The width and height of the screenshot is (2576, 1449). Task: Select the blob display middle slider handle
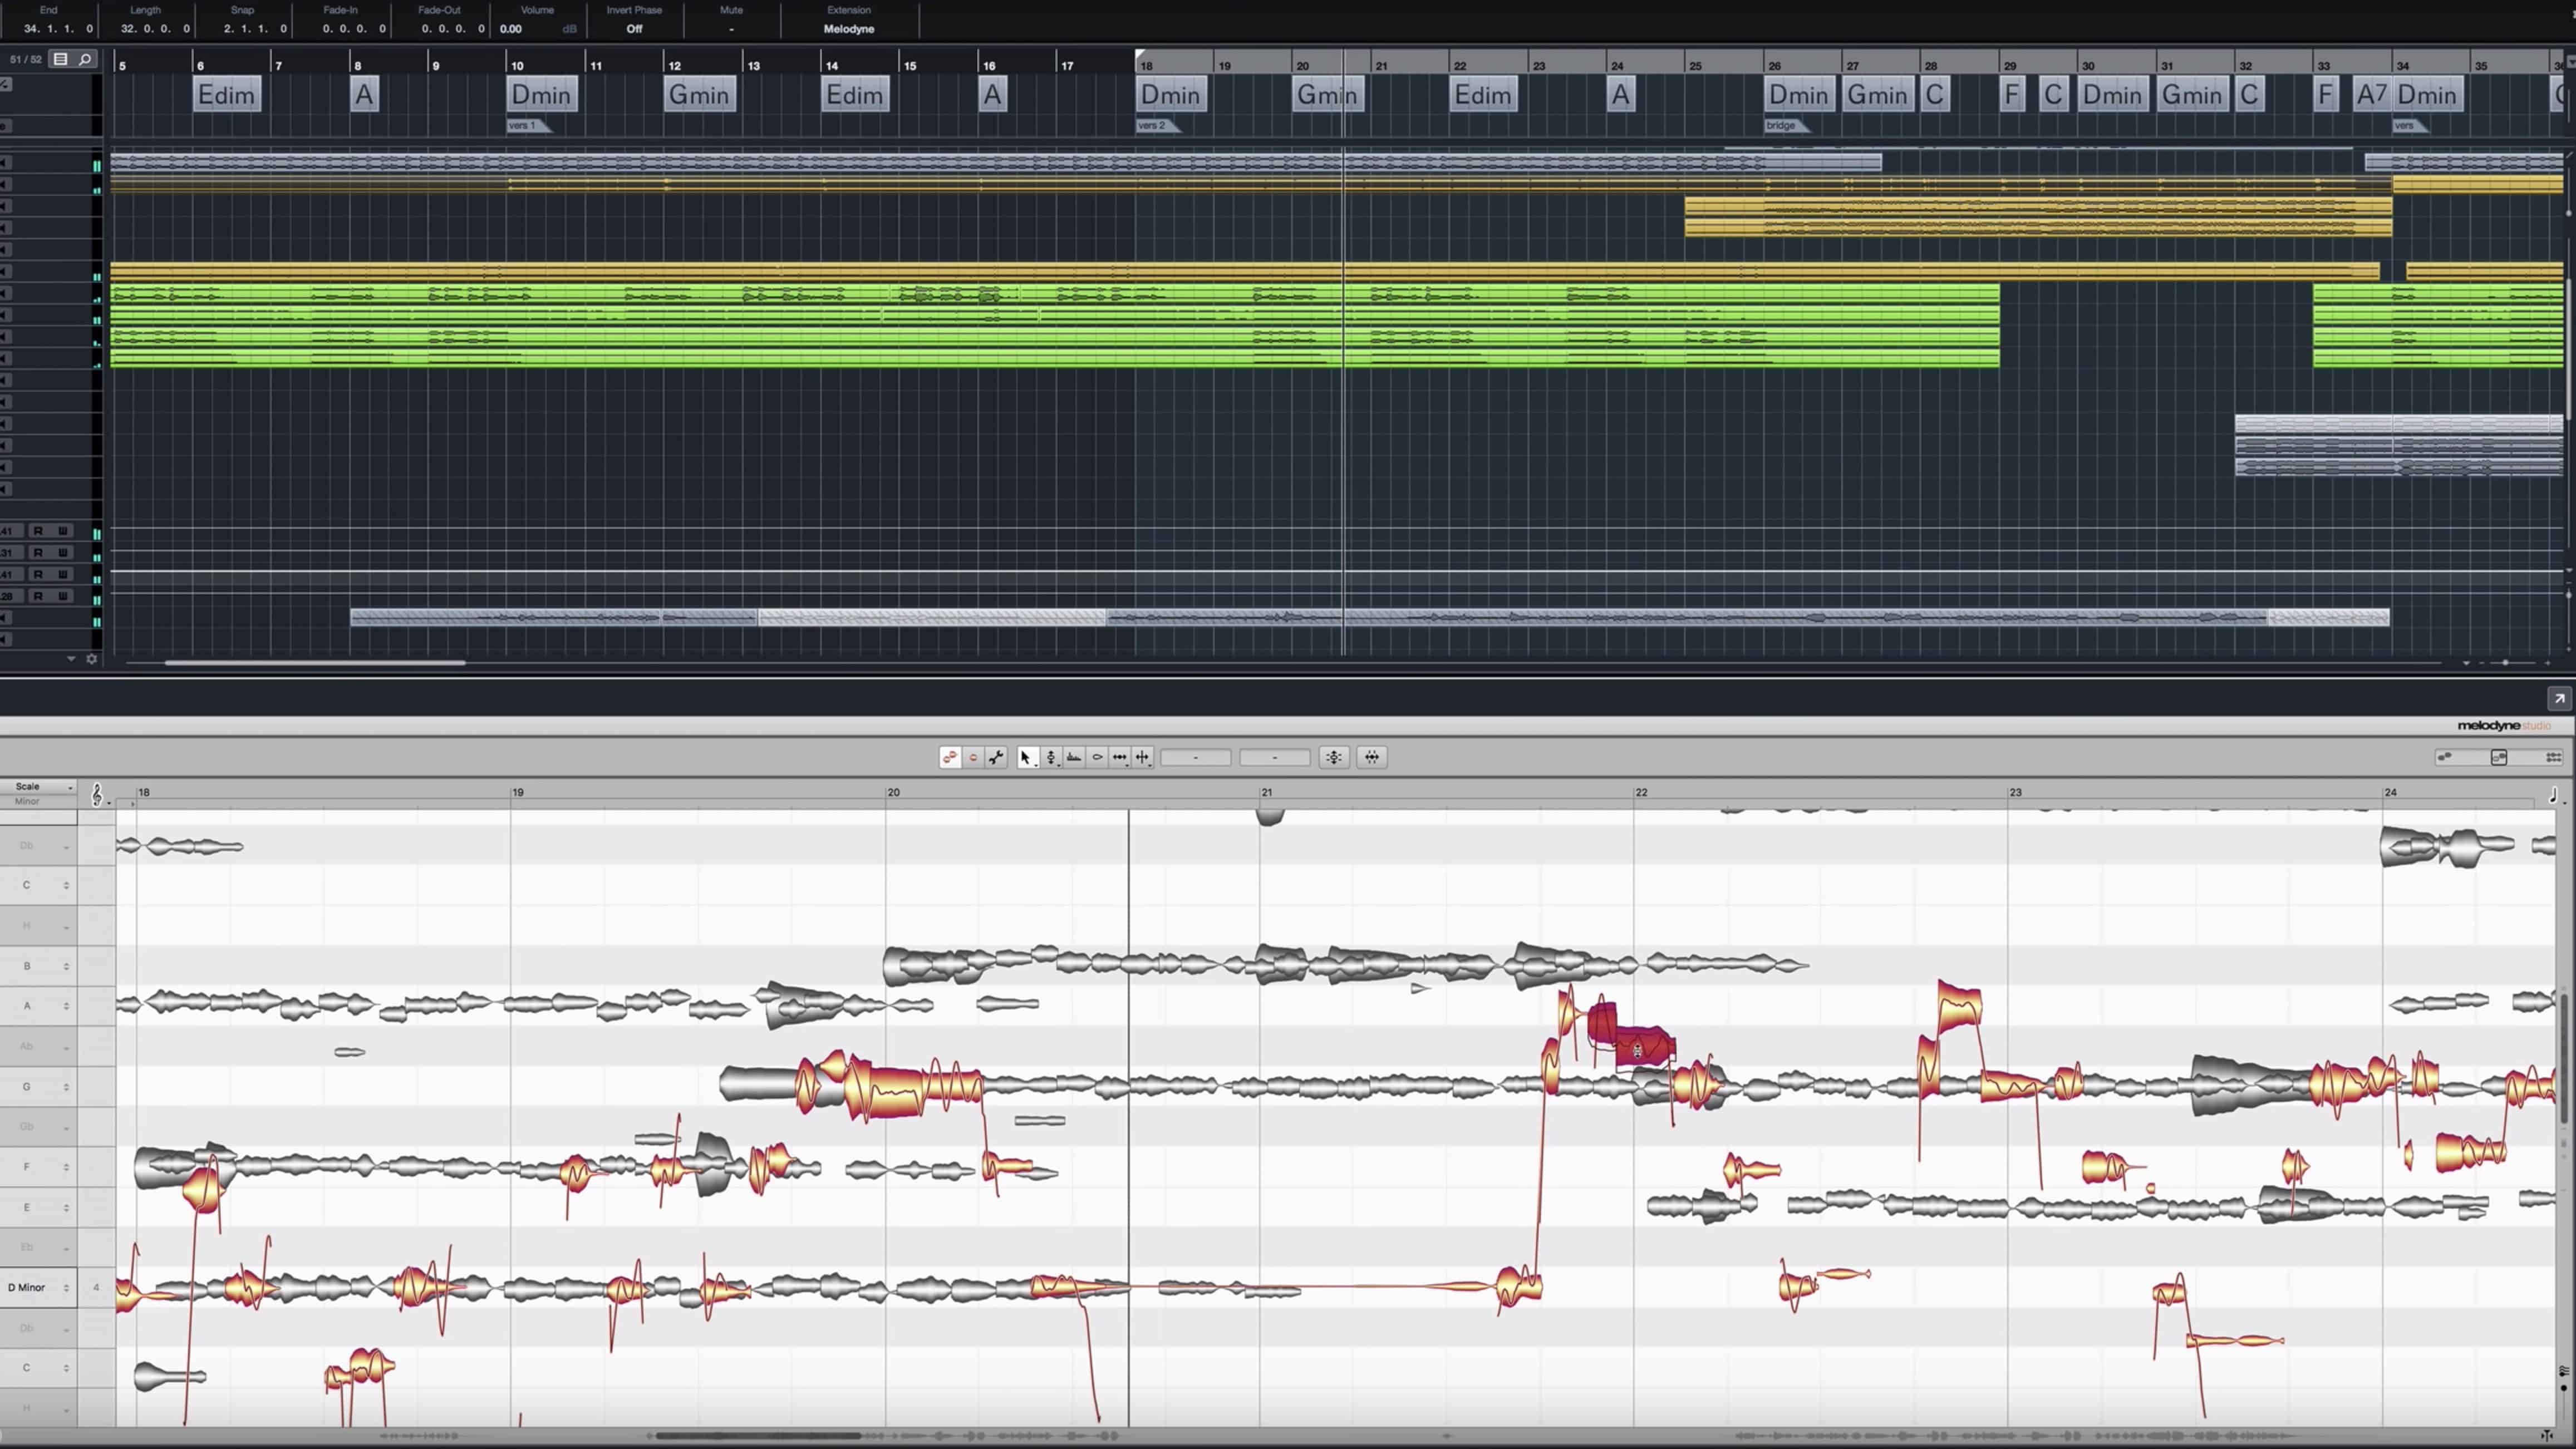[2499, 757]
